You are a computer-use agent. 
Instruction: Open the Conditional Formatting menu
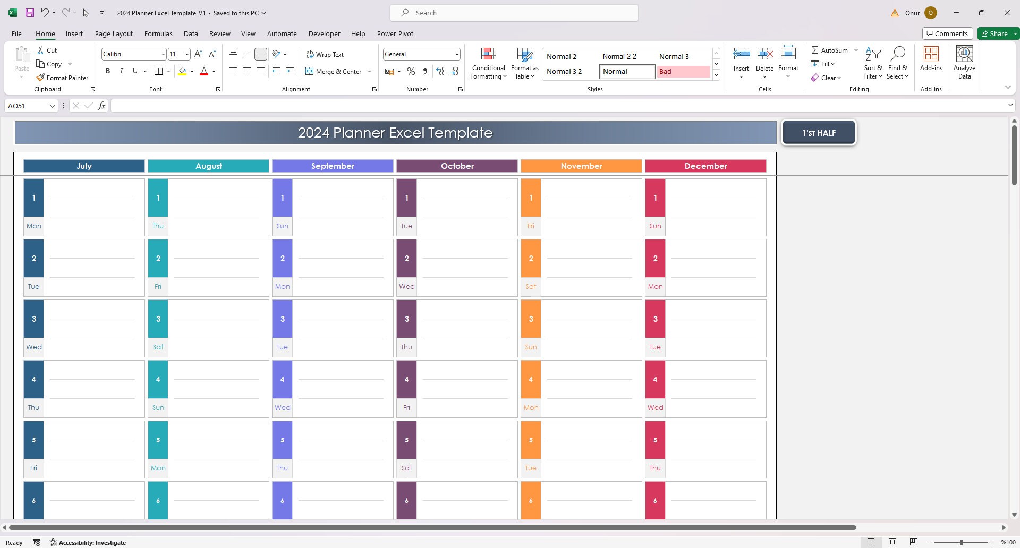(488, 64)
